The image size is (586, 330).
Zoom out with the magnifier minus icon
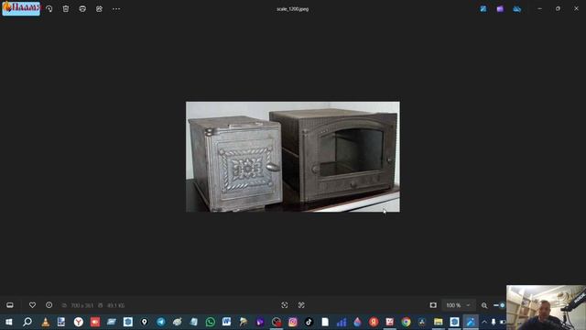point(484,305)
